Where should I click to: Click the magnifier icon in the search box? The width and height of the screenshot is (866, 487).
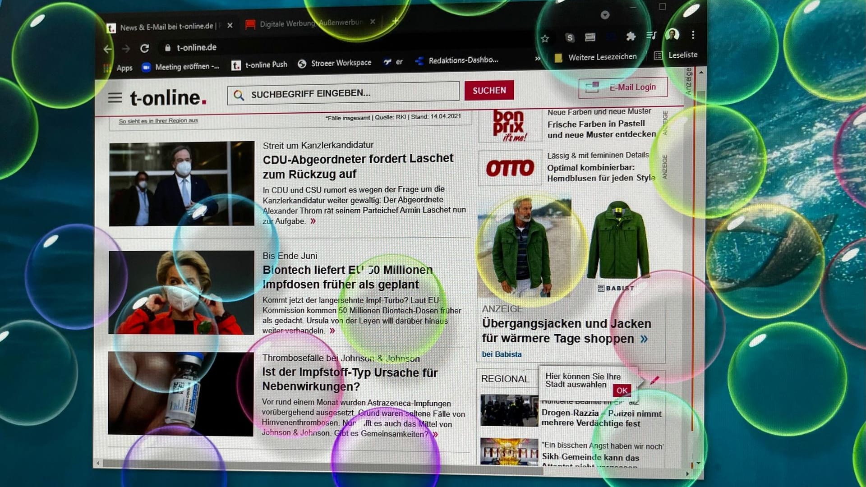(x=239, y=95)
